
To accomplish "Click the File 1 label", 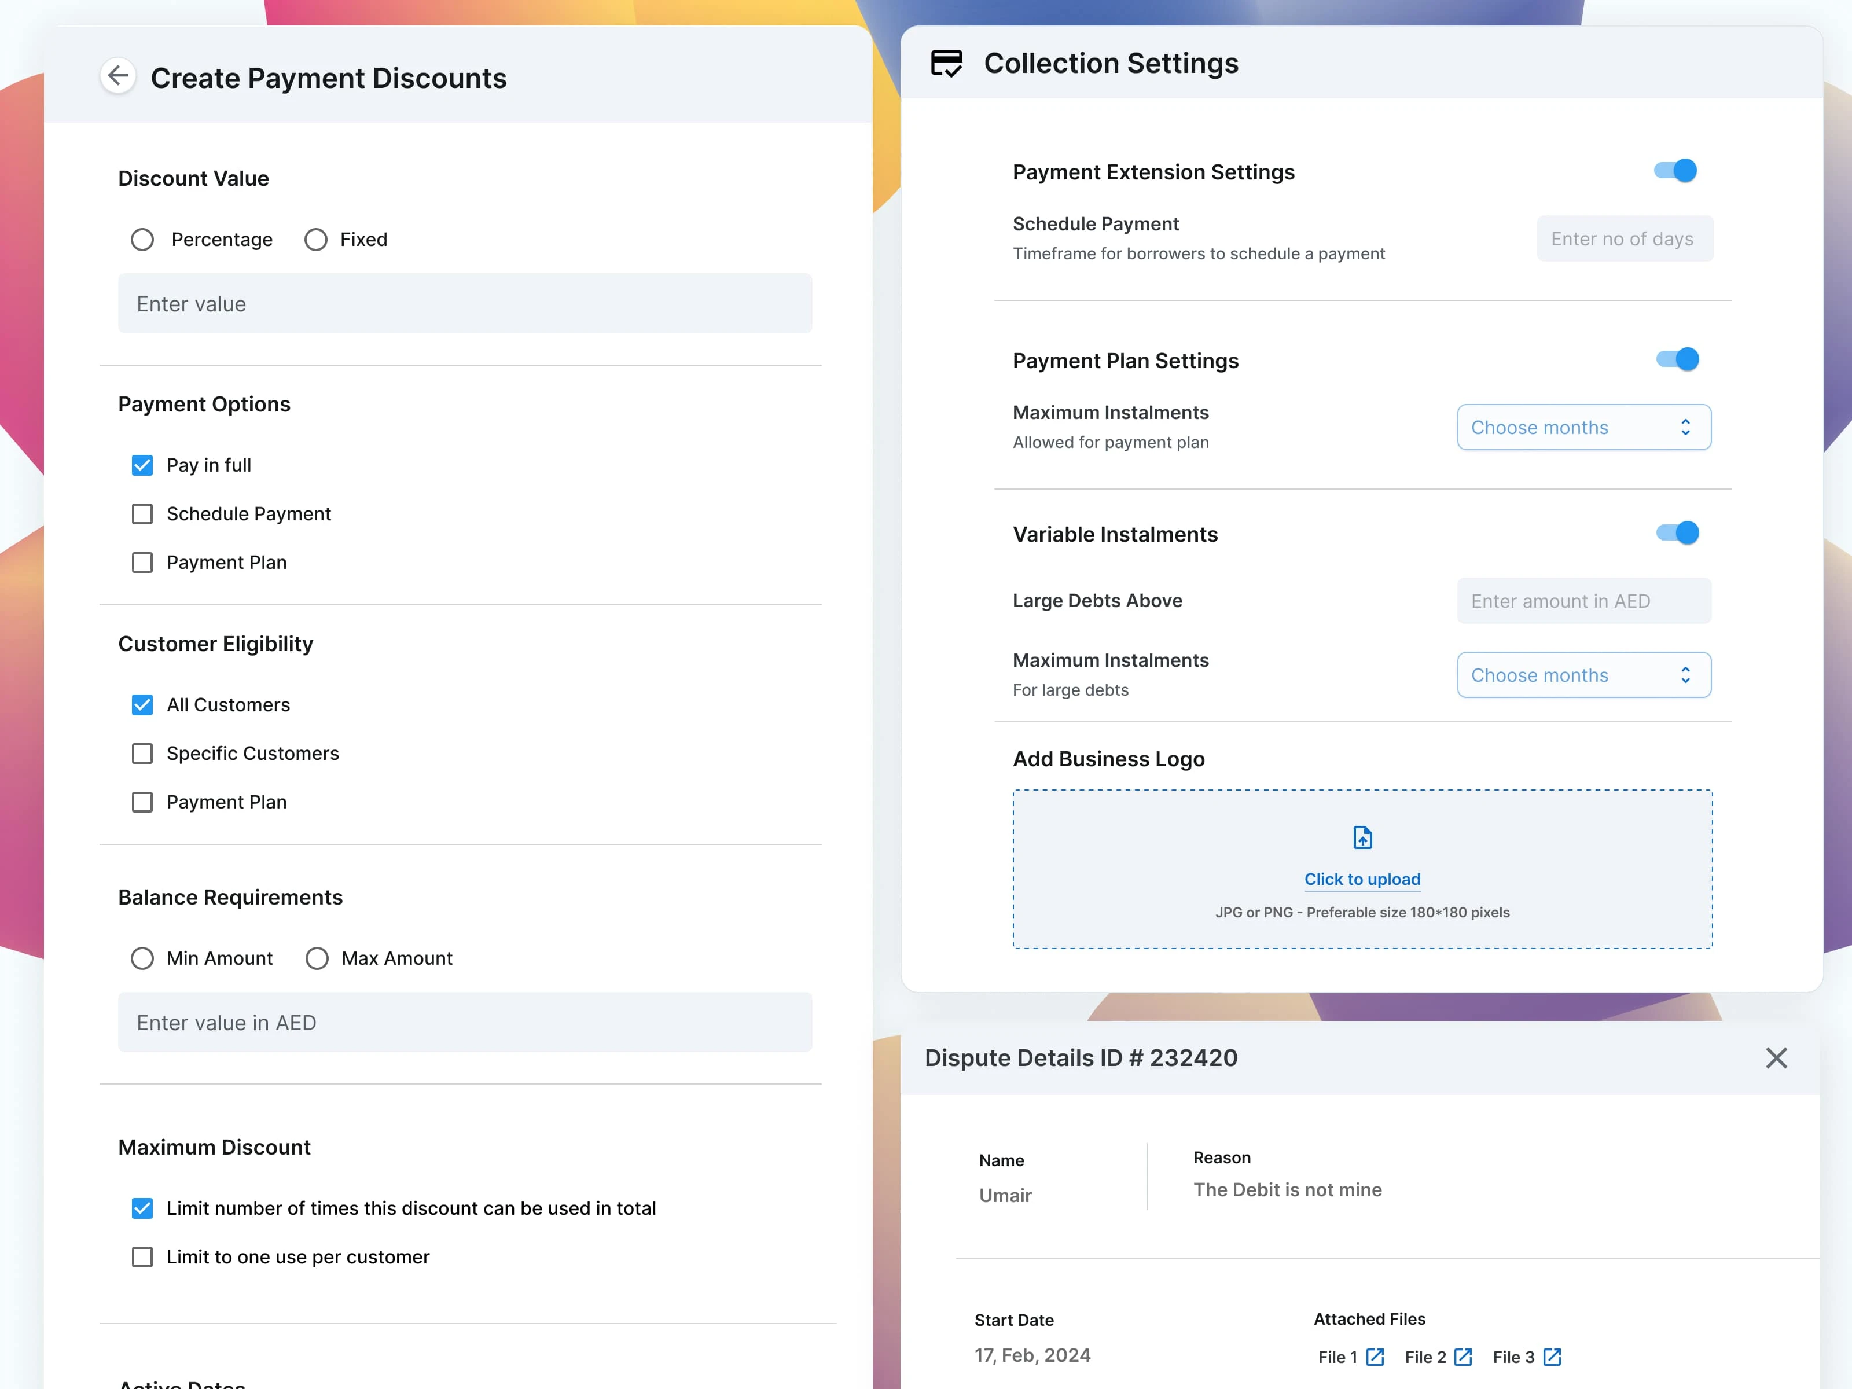I will (x=1337, y=1357).
